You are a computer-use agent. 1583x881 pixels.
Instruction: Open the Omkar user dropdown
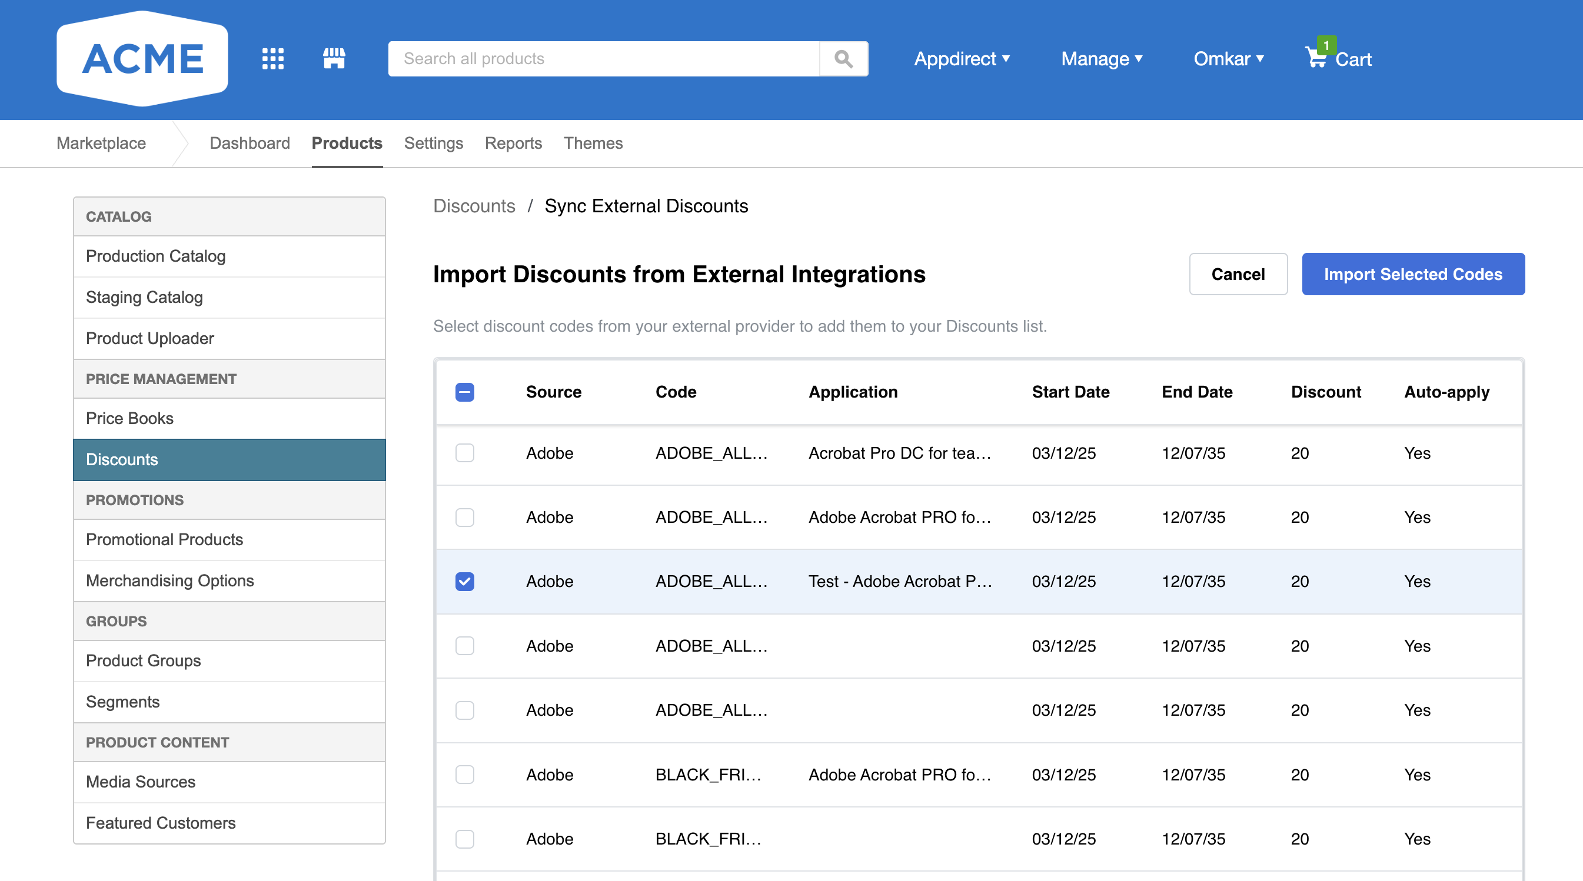pyautogui.click(x=1228, y=59)
